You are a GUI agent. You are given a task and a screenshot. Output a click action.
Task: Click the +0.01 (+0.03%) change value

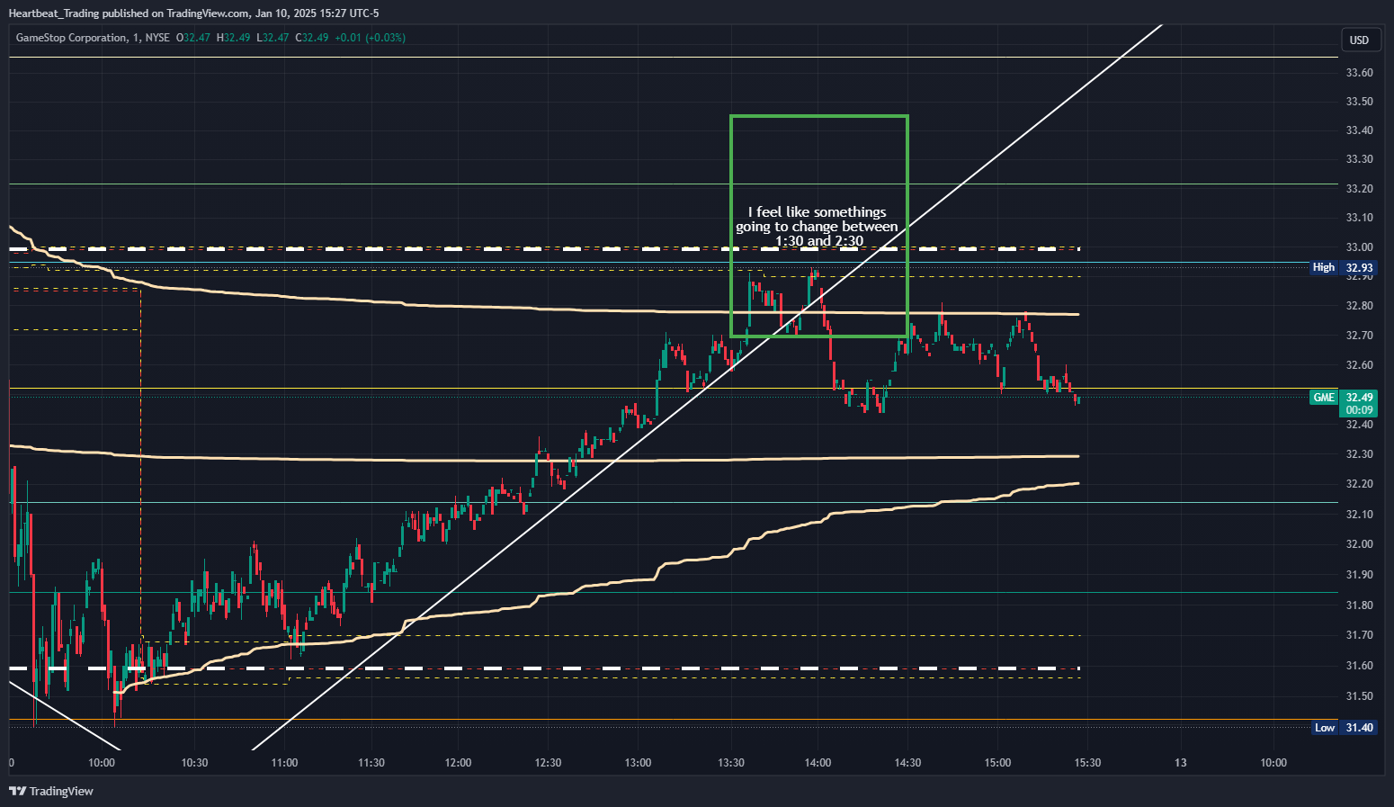point(370,38)
